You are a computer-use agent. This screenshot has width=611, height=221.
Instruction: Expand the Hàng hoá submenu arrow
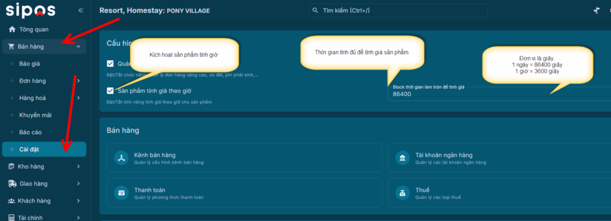click(x=78, y=98)
